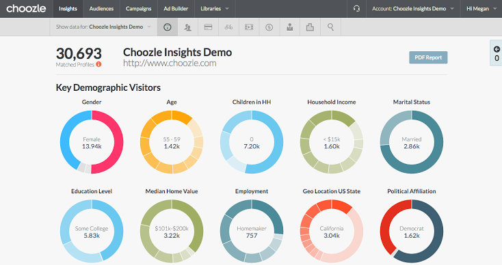The width and height of the screenshot is (502, 265).
Task: Click the Some College 5.83k value
Action: pyautogui.click(x=92, y=232)
